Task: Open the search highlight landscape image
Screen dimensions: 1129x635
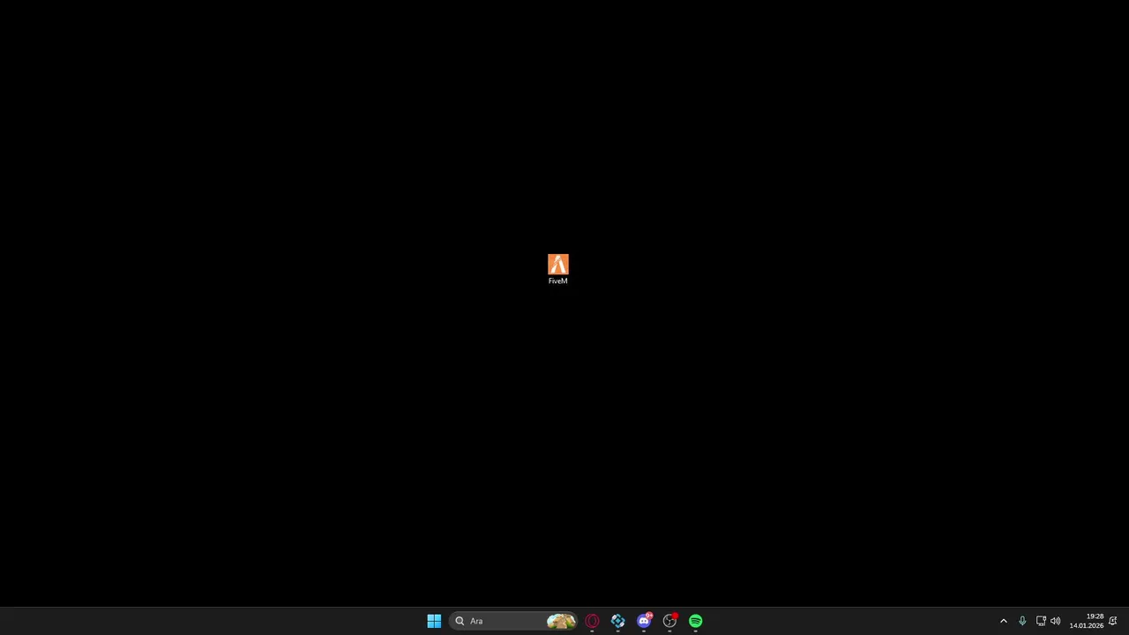Action: tap(561, 621)
